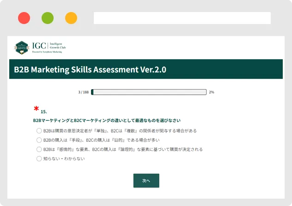Click the red required asterisk
Viewport: 292px width, 206px height.
click(x=36, y=109)
